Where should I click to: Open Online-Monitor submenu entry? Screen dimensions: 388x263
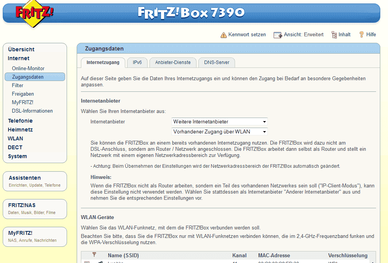28,68
